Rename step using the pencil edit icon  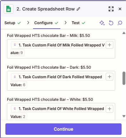[x=78, y=9]
